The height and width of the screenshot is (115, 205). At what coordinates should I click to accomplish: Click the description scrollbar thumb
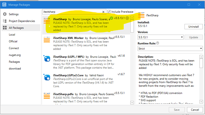pyautogui.click(x=201, y=63)
